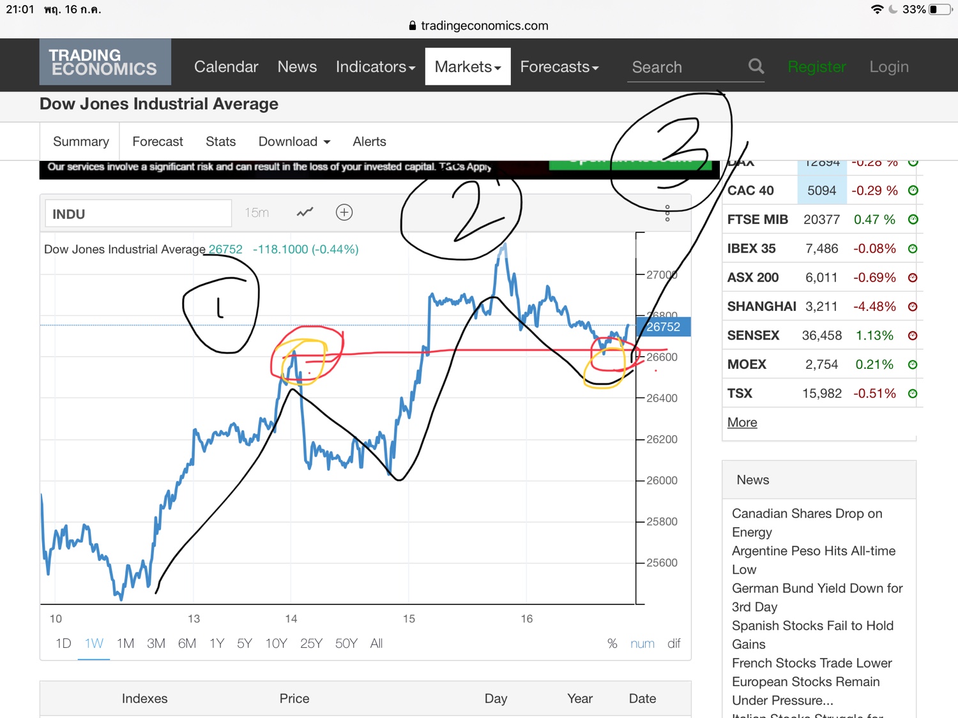Viewport: 958px width, 718px height.
Task: Click the status icon in the MOEX row
Action: coord(913,364)
